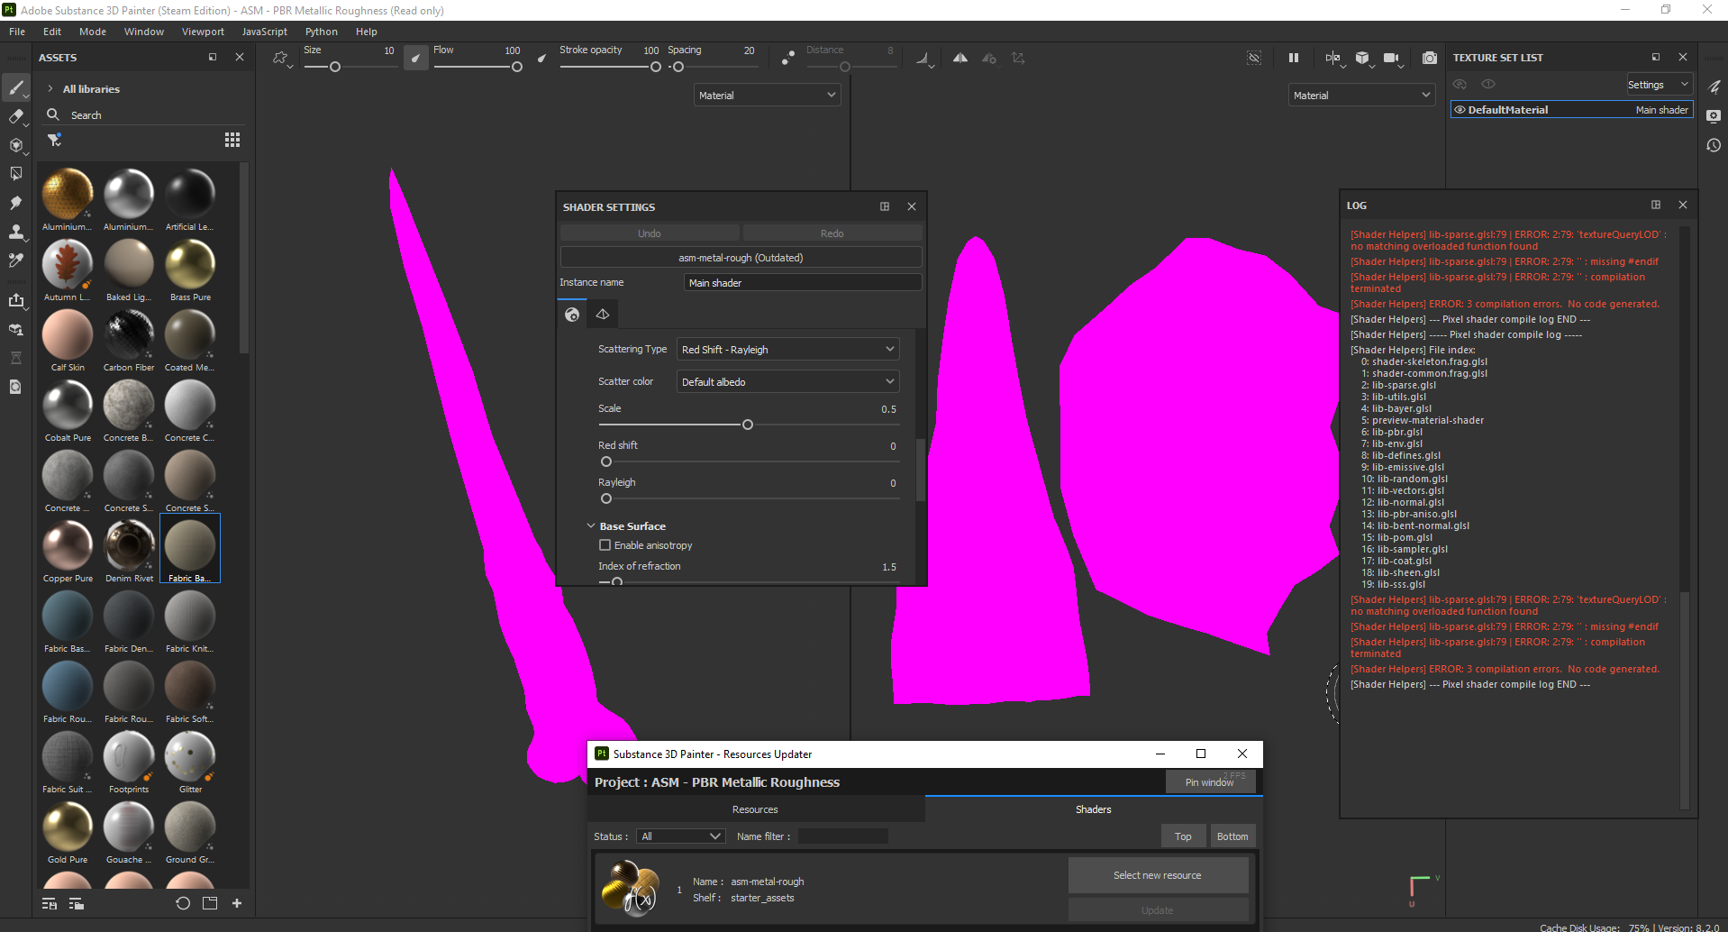Select the Smudge tool
This screenshot has width=1728, height=932.
coord(16,203)
